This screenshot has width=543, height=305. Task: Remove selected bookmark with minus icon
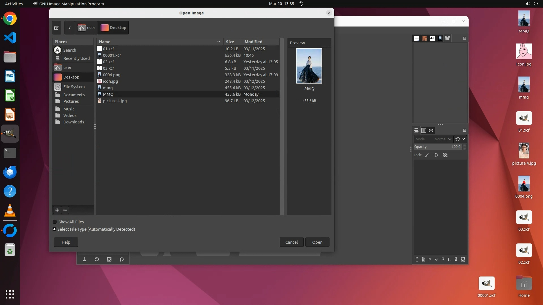pyautogui.click(x=65, y=210)
